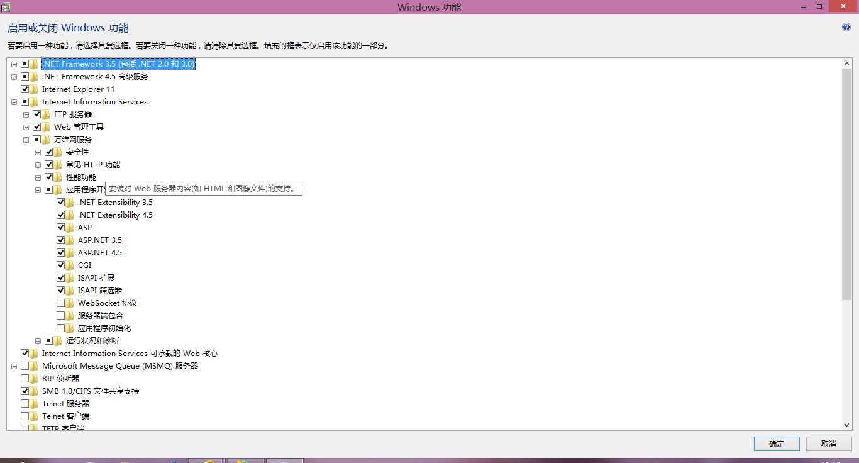
Task: Click folder icon beside ASP.NET 4.5
Action: click(70, 252)
